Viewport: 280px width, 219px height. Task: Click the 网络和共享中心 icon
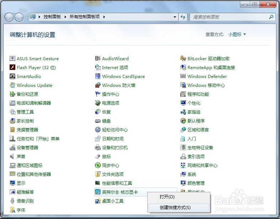coord(183,165)
